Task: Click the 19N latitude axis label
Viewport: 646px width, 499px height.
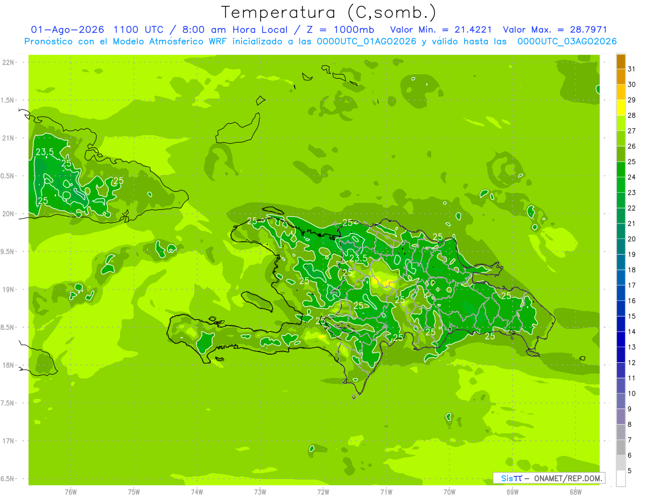Action: pyautogui.click(x=8, y=290)
